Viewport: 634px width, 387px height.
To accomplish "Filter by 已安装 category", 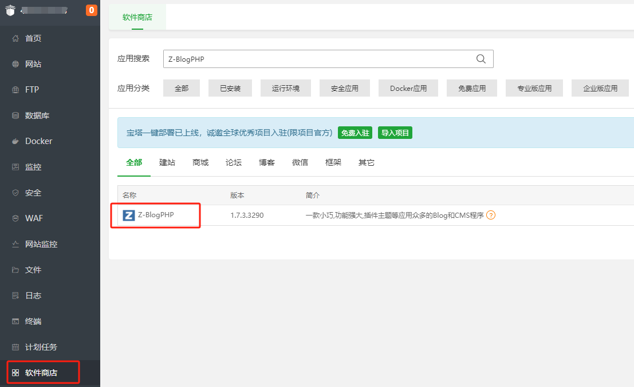I will (x=230, y=89).
